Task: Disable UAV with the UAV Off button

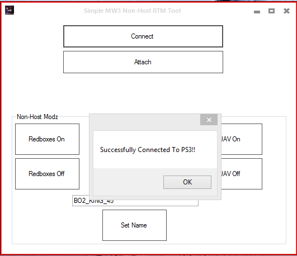Action: pos(242,174)
